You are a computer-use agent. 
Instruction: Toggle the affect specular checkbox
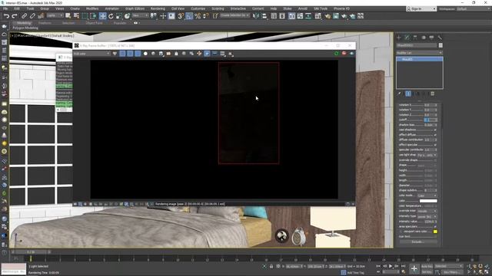click(435, 145)
